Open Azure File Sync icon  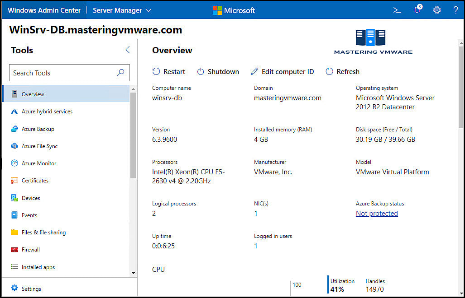tap(14, 146)
